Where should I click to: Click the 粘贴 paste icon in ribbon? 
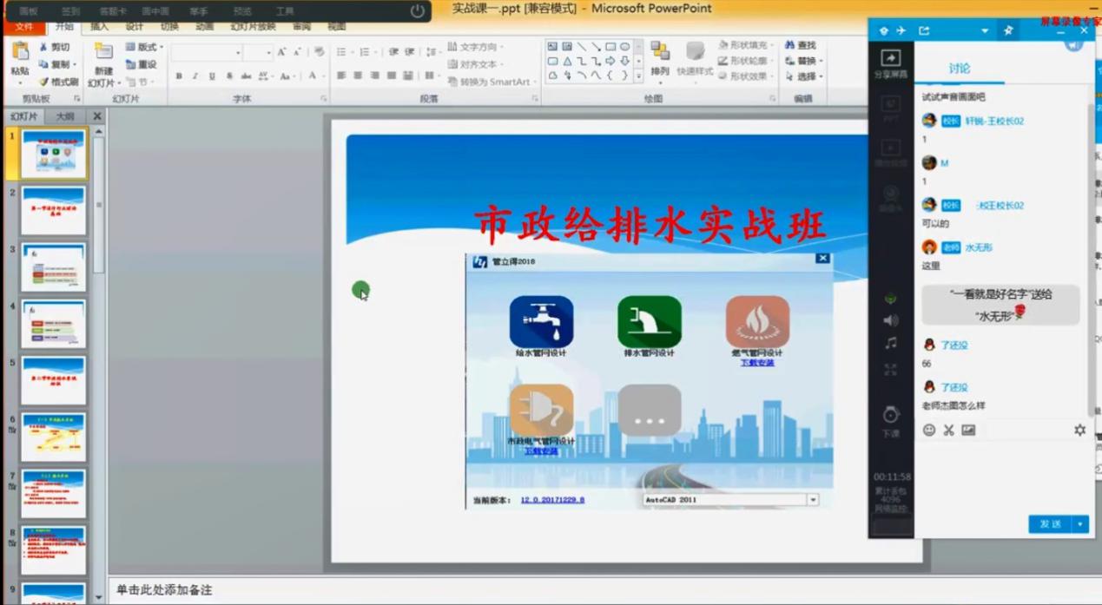(x=19, y=58)
